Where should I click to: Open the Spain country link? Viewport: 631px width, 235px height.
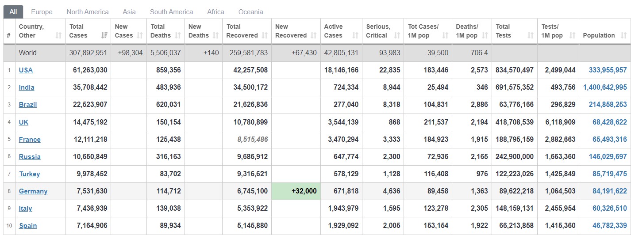[28, 226]
